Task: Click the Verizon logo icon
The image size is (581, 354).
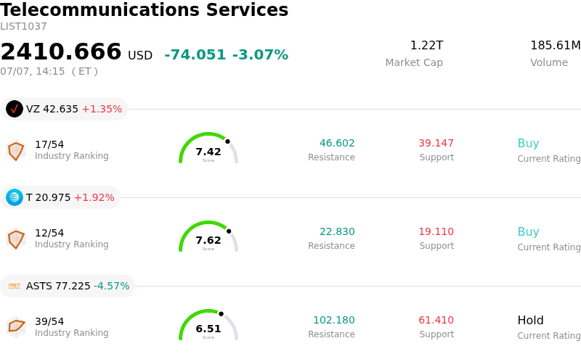Action: (x=15, y=109)
